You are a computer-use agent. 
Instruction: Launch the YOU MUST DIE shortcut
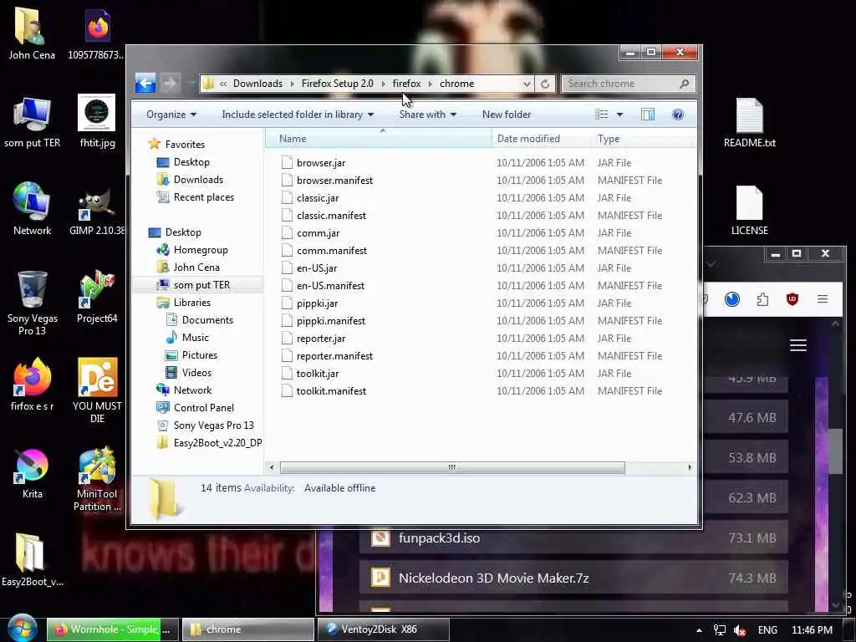pyautogui.click(x=97, y=390)
